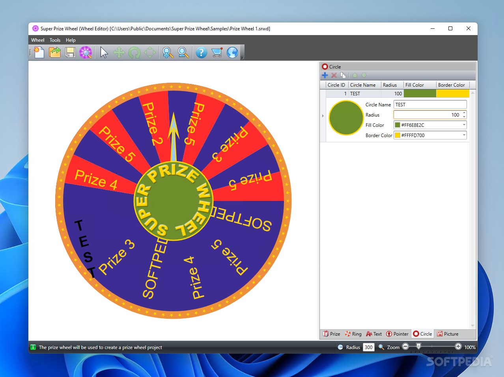Click the yellow border color cell in the row
504x377 pixels.
tap(453, 94)
